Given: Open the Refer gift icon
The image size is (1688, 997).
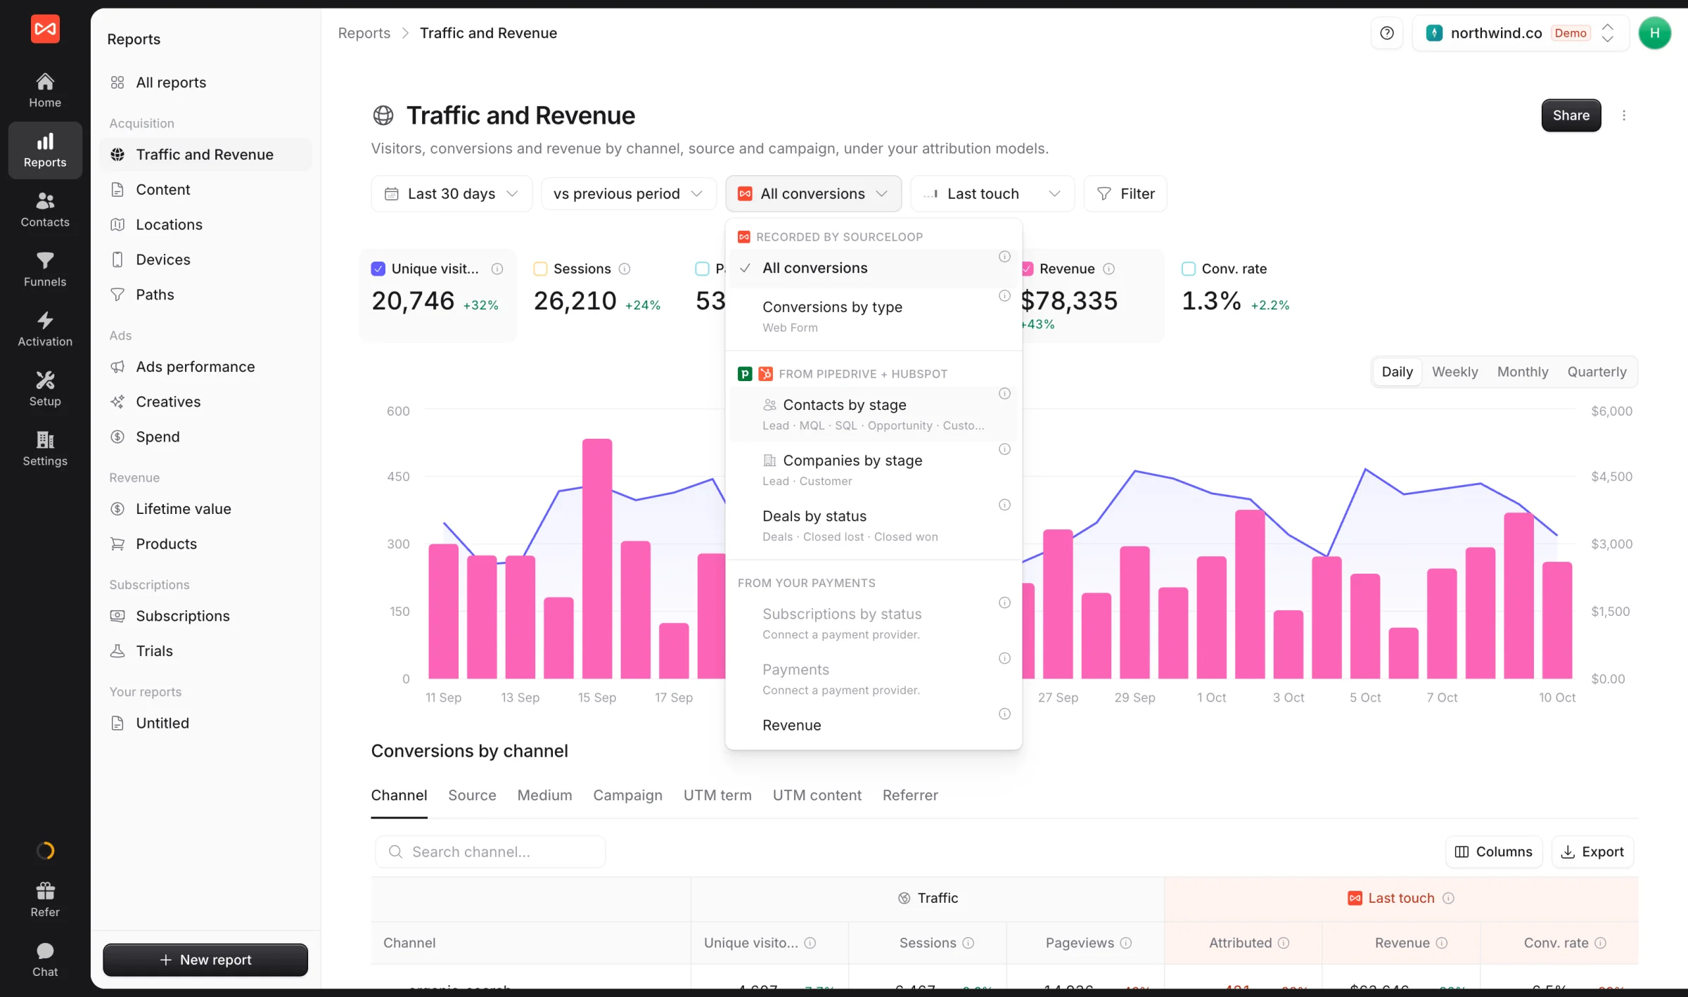Looking at the screenshot, I should coord(45,900).
